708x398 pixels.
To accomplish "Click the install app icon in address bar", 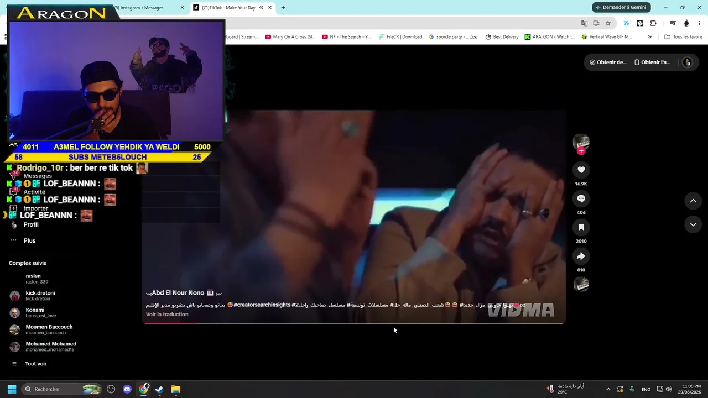I will click(596, 23).
